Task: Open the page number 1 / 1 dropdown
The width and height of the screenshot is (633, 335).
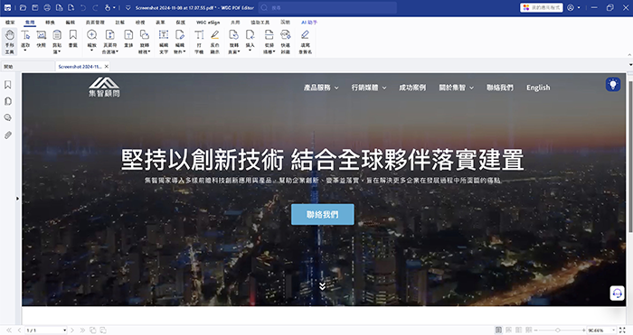Action: tap(64, 330)
